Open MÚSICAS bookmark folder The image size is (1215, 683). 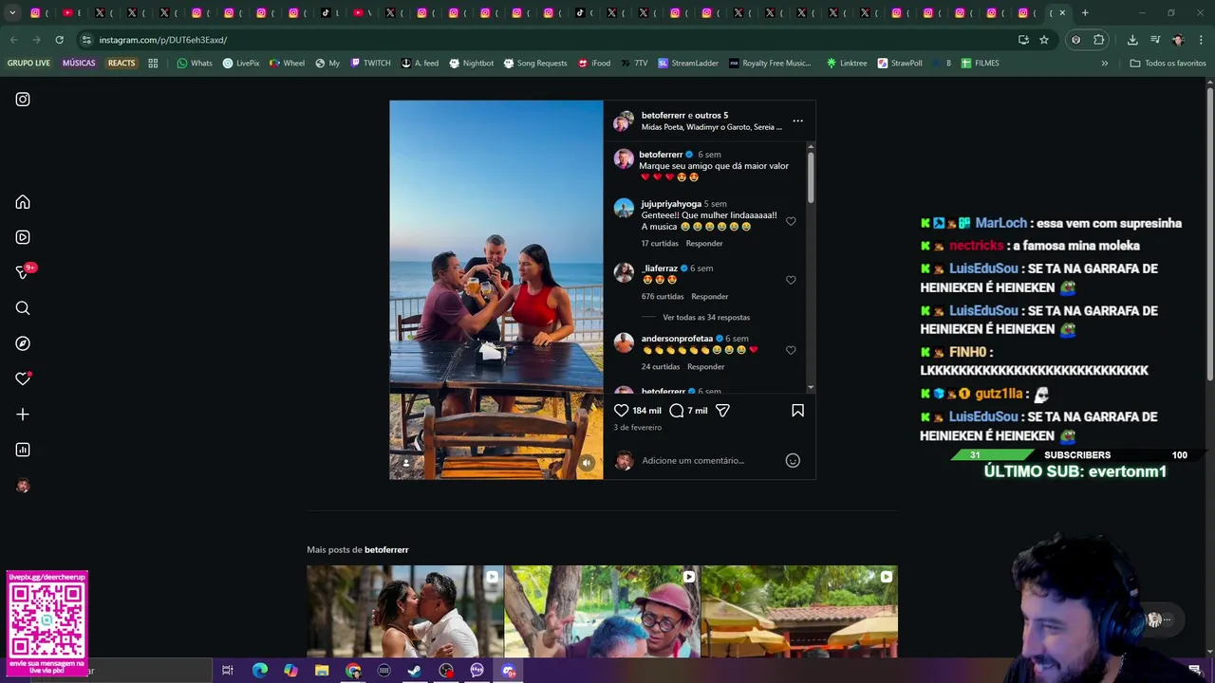click(79, 64)
